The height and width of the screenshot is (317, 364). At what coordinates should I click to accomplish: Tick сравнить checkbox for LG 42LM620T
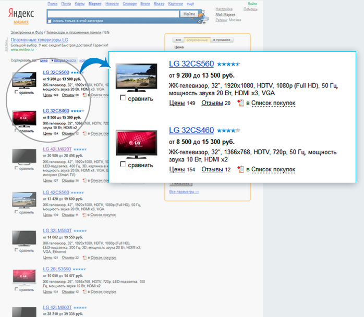16,168
